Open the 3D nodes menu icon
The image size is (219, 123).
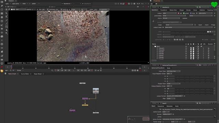point(2,37)
